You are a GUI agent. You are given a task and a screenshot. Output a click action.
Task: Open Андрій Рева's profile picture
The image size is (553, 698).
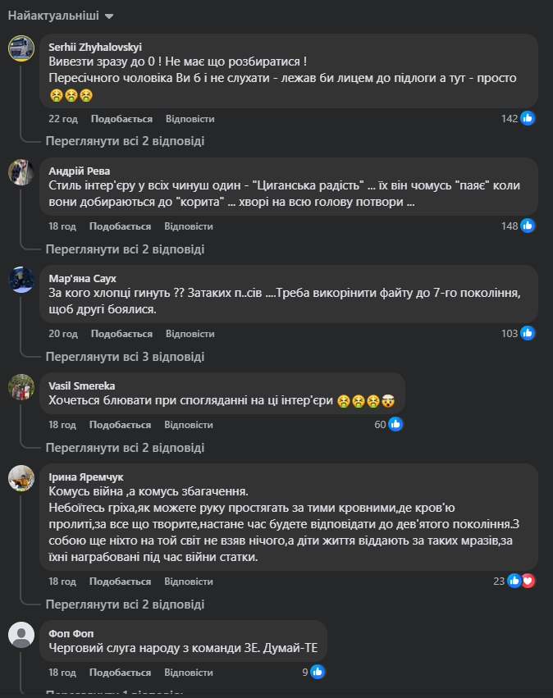[21, 171]
